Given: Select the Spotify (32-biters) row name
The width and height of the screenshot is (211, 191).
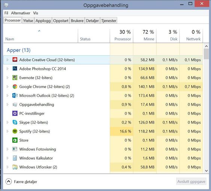Looking at the screenshot, I should click(x=34, y=131).
